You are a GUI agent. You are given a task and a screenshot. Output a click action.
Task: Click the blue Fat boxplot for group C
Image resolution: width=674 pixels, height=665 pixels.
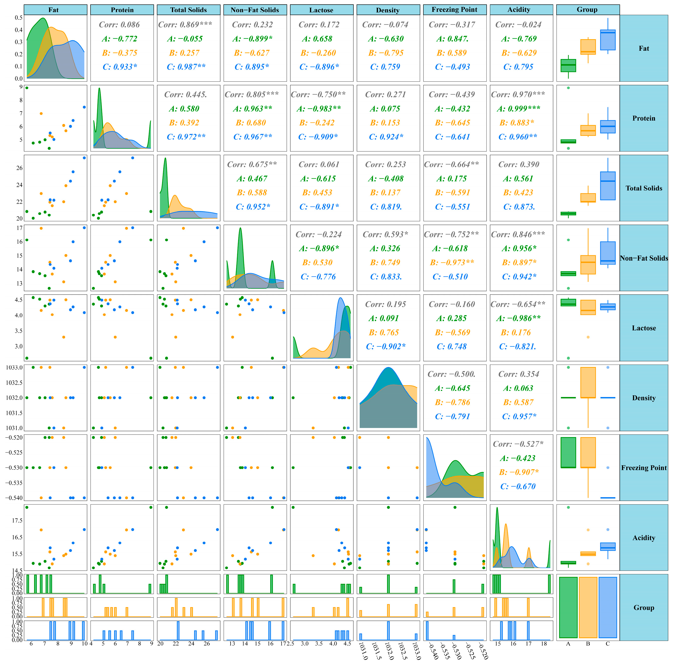[607, 40]
